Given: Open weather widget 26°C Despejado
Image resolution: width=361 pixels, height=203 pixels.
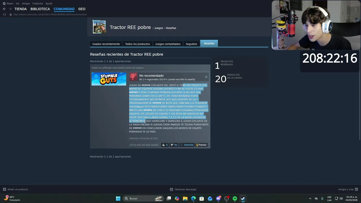Looking at the screenshot, I should (x=12, y=198).
